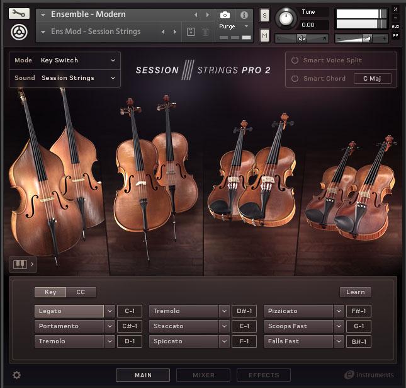Expand the Legato articulation dropdown arrow

tap(110, 311)
